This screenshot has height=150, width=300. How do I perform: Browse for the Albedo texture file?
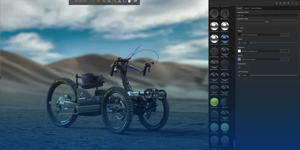tap(285, 35)
